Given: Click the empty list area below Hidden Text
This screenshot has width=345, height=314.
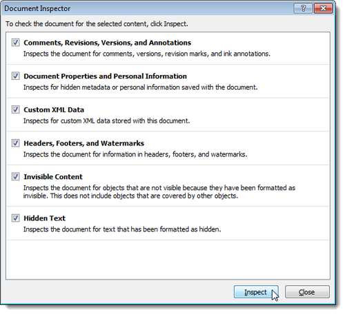Looking at the screenshot, I should click(168, 260).
